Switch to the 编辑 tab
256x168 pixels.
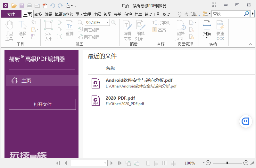pyautogui.click(x=48, y=14)
